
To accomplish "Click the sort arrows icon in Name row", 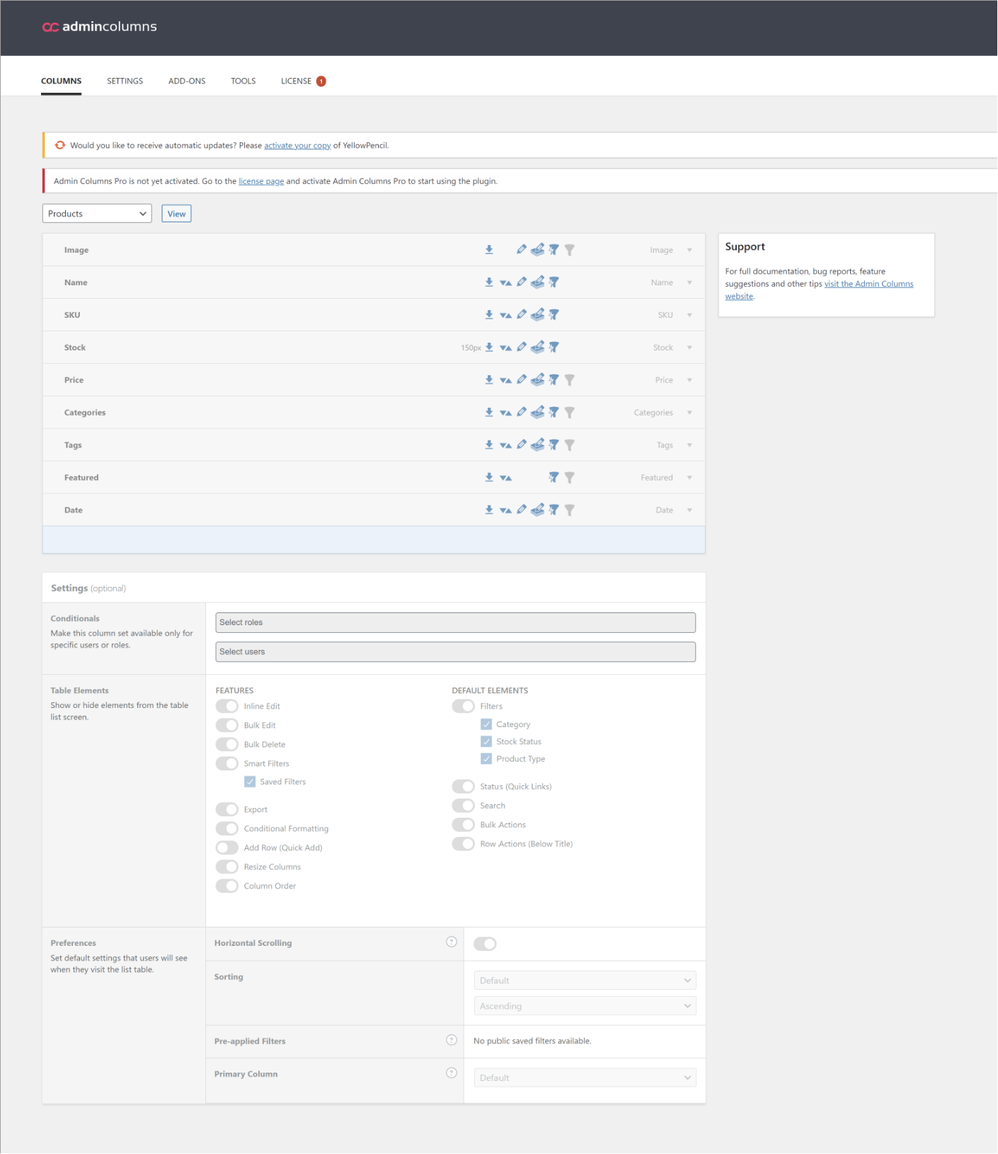I will coord(505,282).
